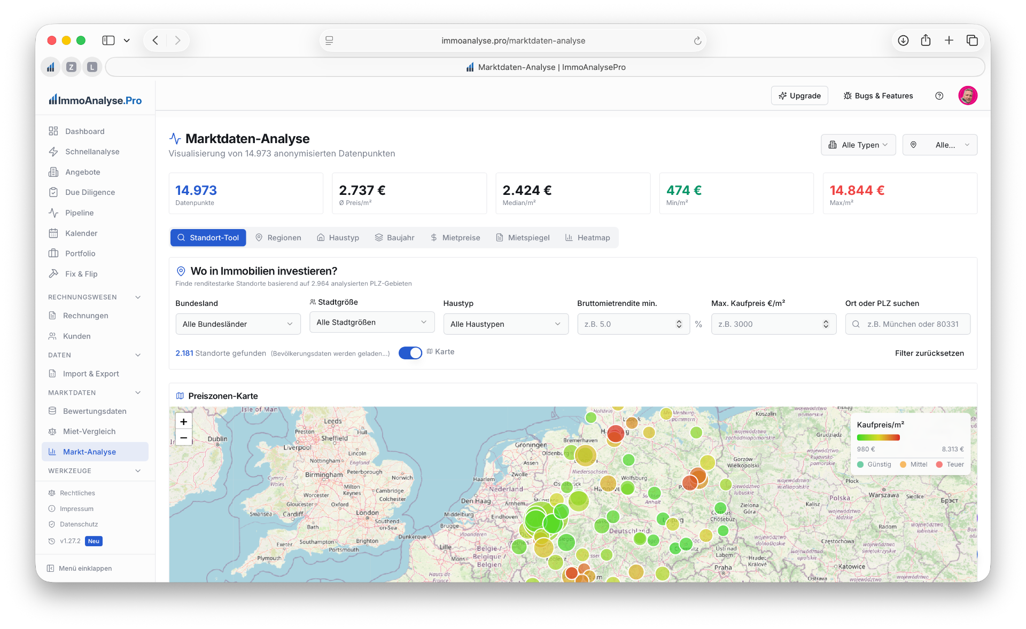Click the Safari share icon
The image size is (1026, 629).
coord(926,41)
